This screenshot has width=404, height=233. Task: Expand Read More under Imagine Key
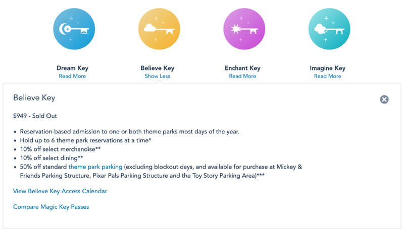click(328, 76)
